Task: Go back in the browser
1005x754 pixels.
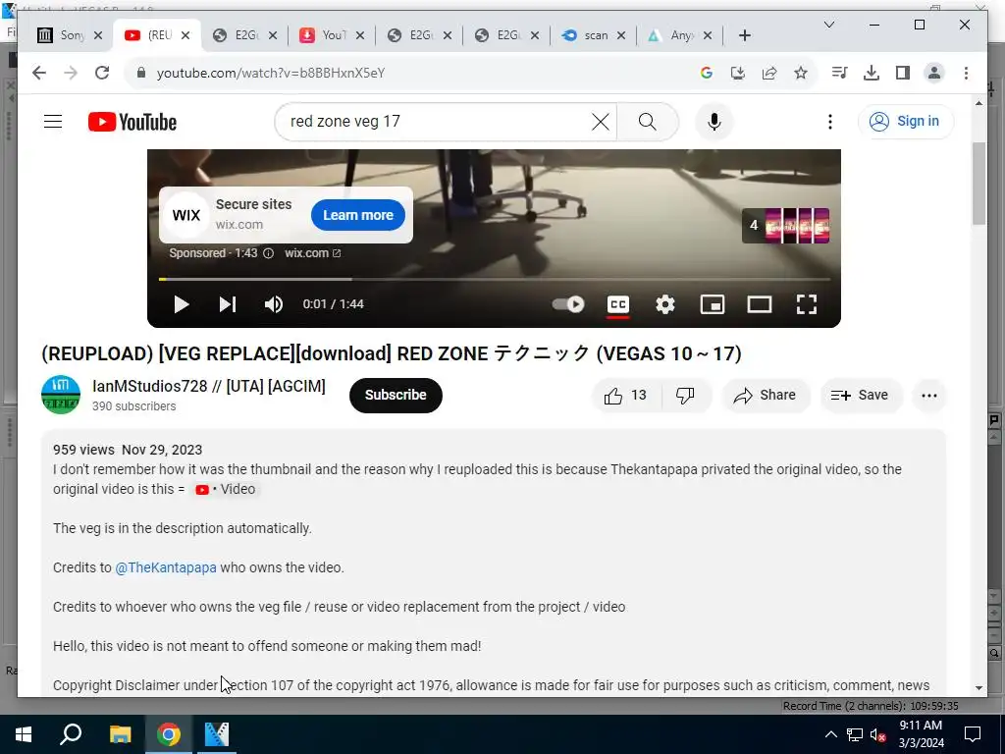Action: 39,73
